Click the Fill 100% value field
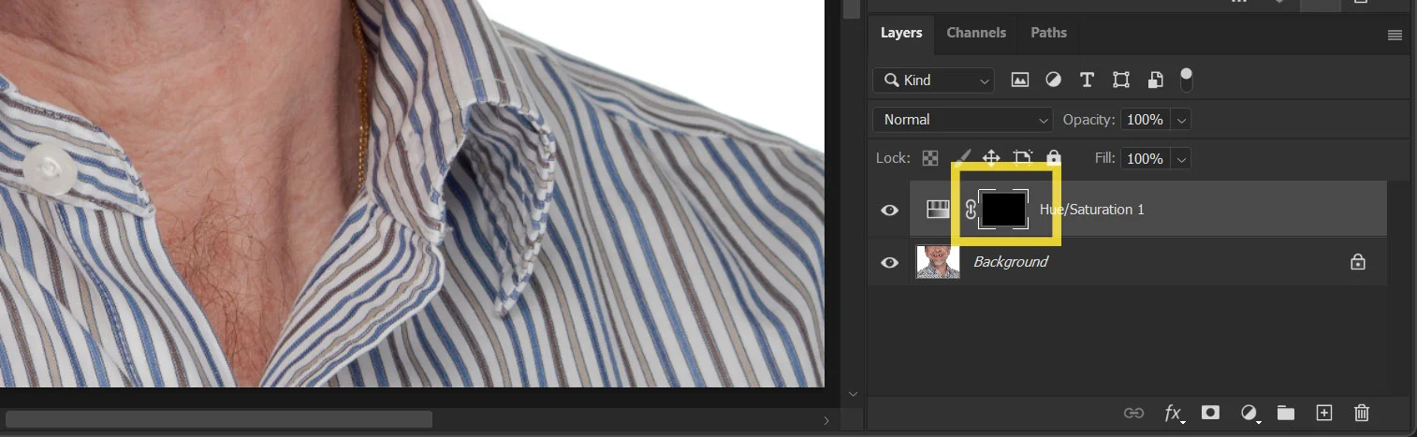The image size is (1417, 437). click(x=1145, y=159)
